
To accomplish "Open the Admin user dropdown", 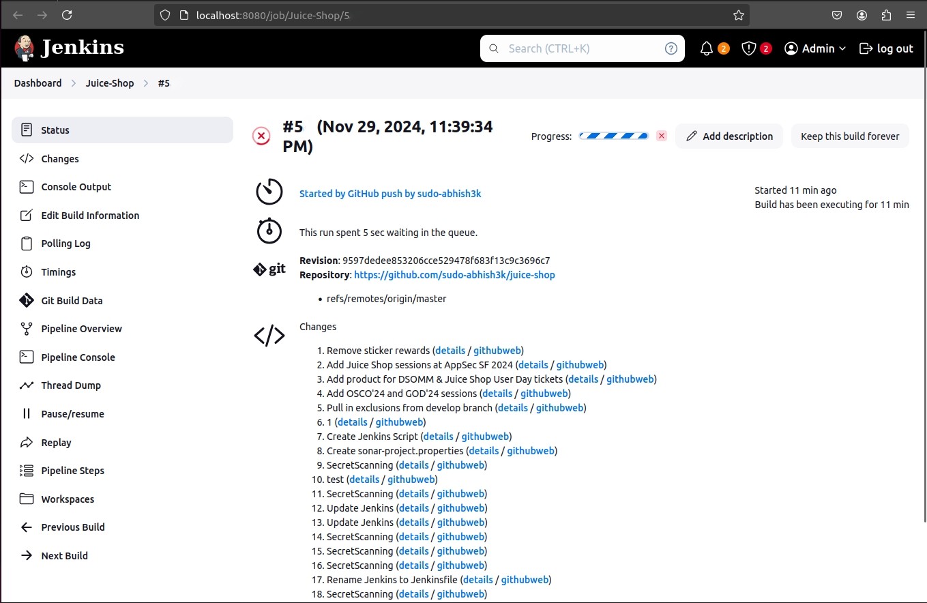I will tap(815, 48).
